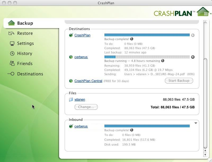Click the scrollbar up arrow
Image resolution: width=212 pixels, height=162 pixels.
pos(205,151)
